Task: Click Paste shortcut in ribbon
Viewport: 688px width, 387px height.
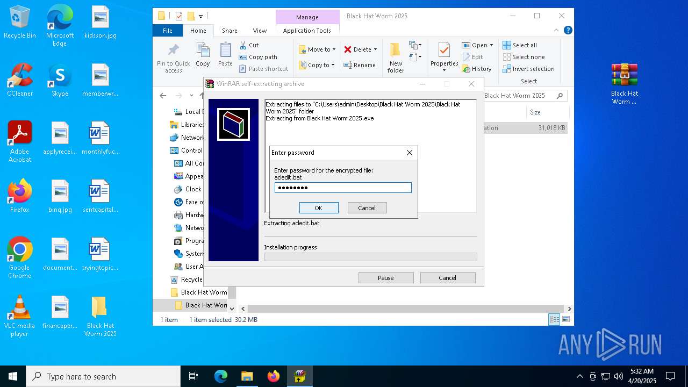Action: tap(263, 69)
